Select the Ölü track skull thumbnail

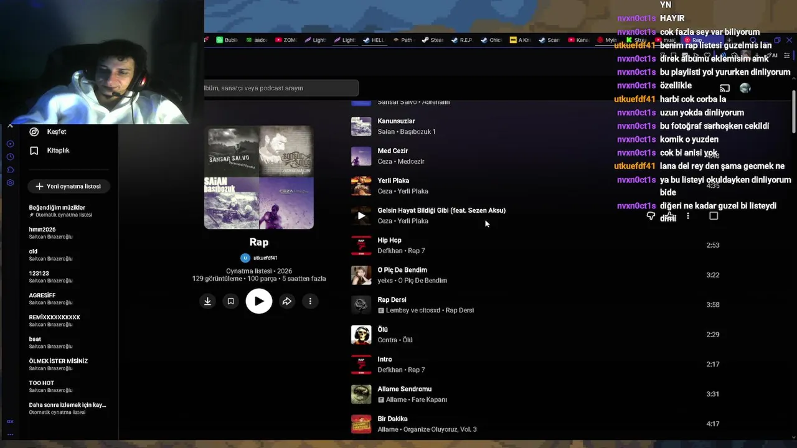(361, 335)
